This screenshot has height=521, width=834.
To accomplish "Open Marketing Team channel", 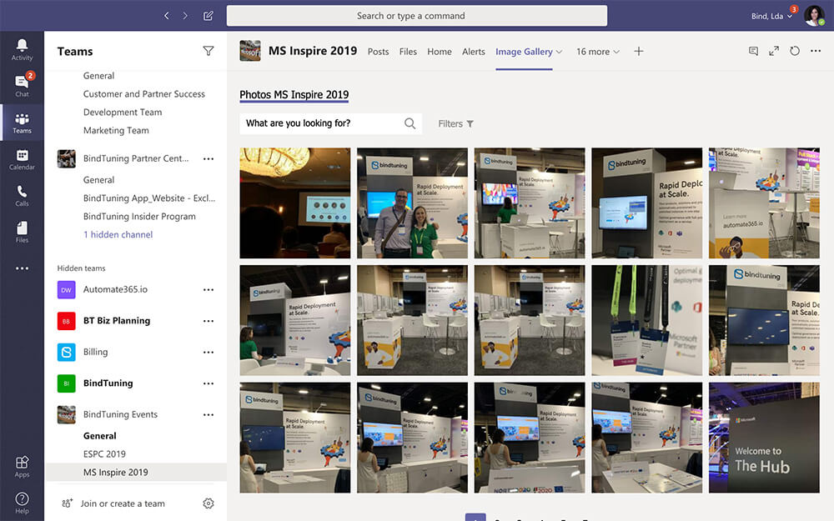I will tap(116, 130).
